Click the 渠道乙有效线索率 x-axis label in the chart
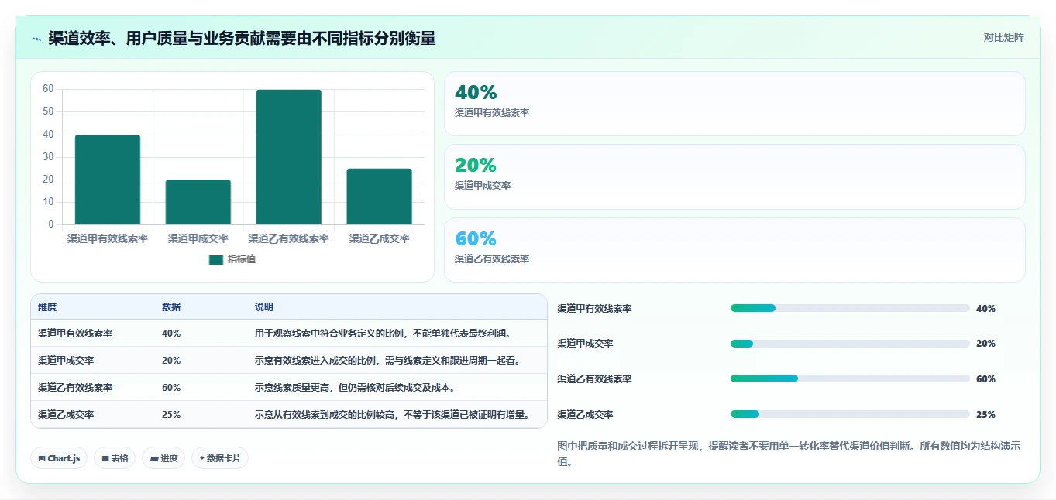1056x500 pixels. 289,239
